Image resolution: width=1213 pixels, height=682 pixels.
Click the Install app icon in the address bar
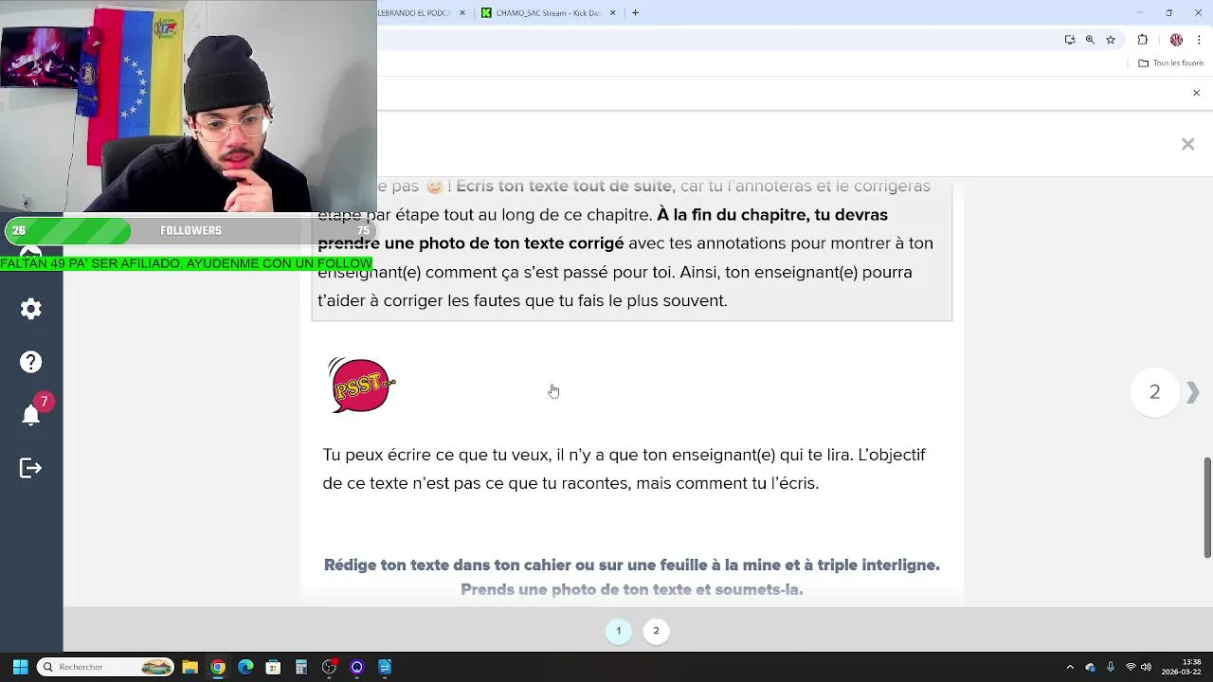click(x=1070, y=40)
